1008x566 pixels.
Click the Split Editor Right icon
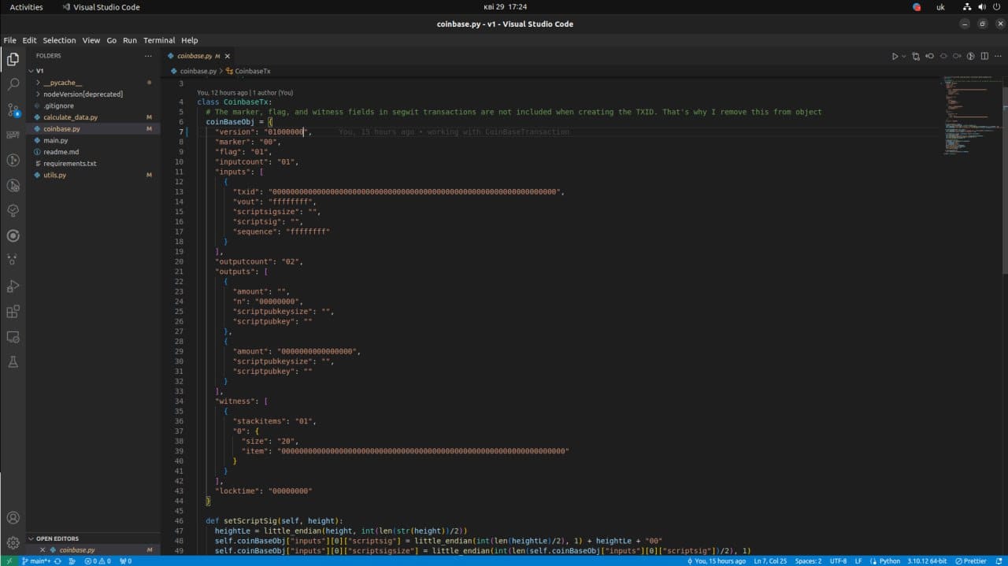tap(984, 56)
